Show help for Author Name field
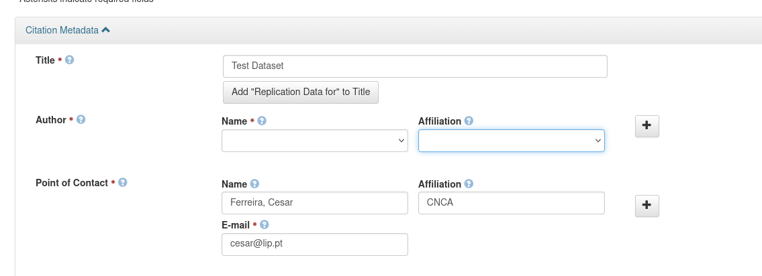Viewport: 762px width, 276px height. [x=262, y=121]
